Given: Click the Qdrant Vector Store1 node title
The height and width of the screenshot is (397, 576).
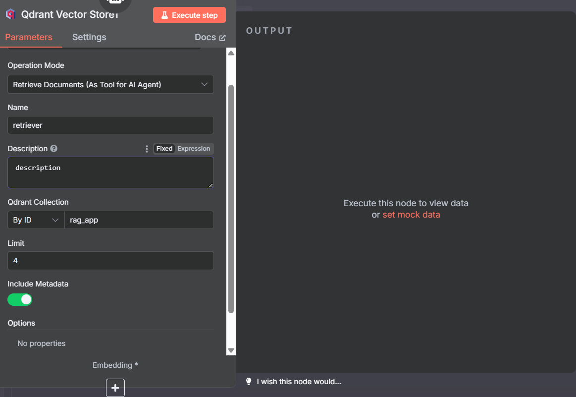Looking at the screenshot, I should (x=70, y=14).
